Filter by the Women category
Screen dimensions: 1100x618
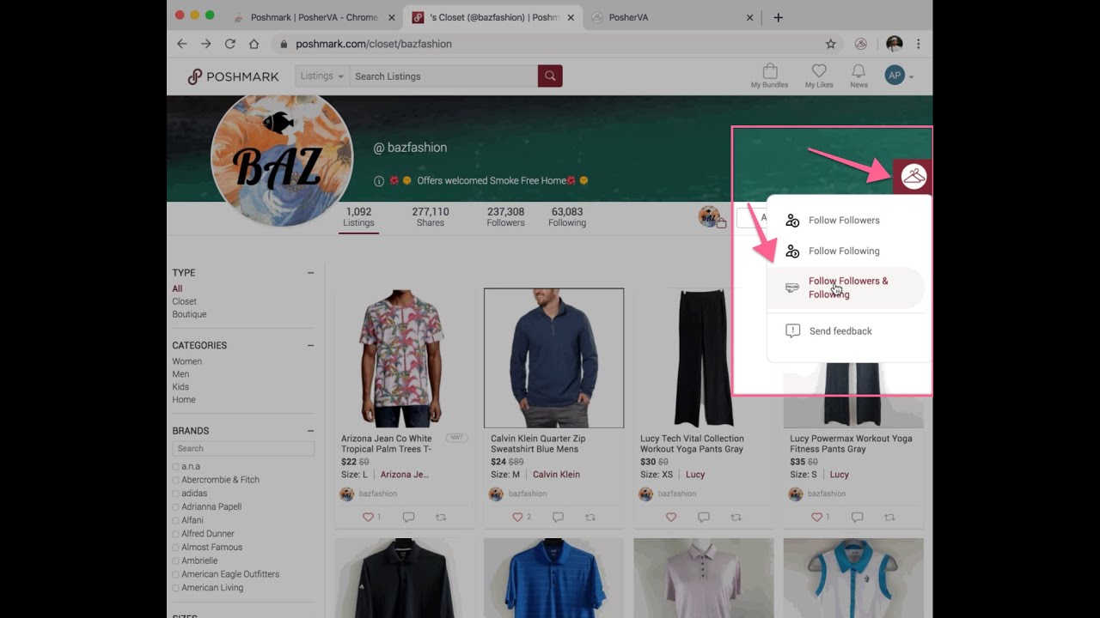tap(186, 361)
